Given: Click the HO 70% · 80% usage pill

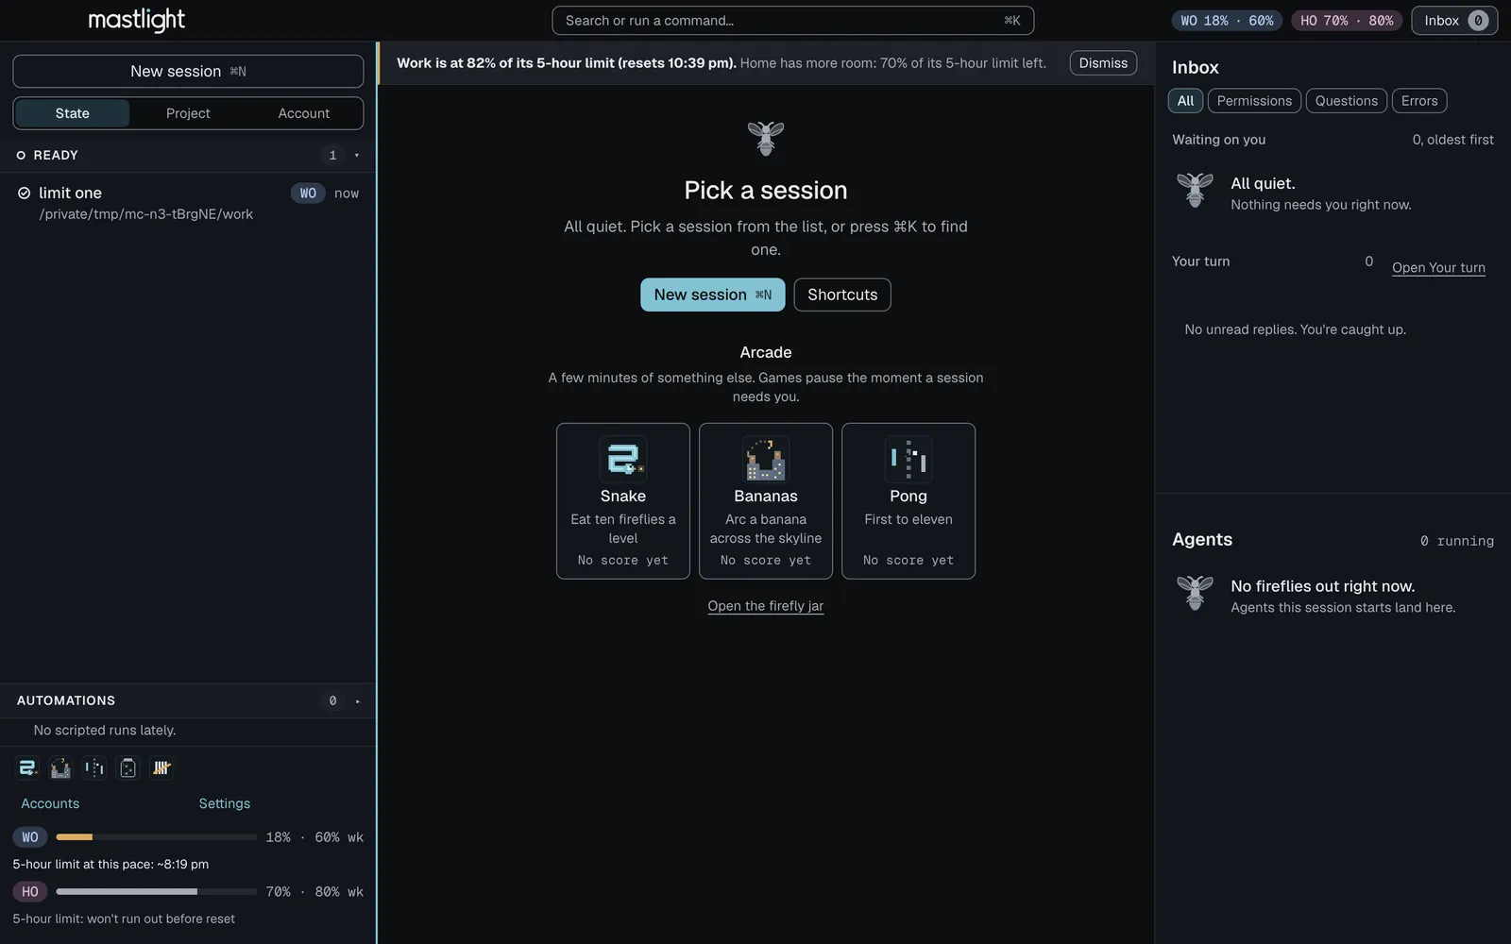Looking at the screenshot, I should (x=1346, y=21).
